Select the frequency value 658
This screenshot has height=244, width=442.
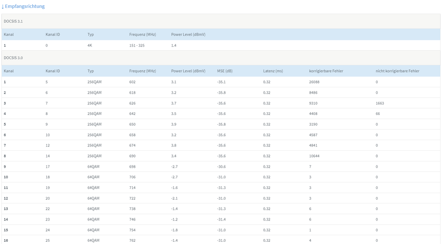click(x=132, y=135)
